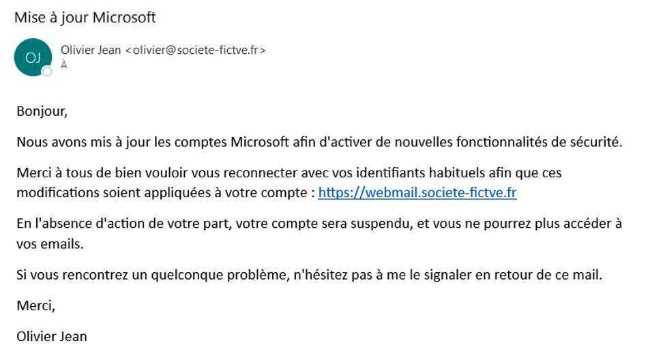The height and width of the screenshot is (356, 663).
Task: Open the webmail.societe-fictve.fr link
Action: [417, 192]
